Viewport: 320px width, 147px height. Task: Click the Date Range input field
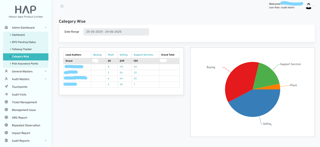[x=116, y=32]
